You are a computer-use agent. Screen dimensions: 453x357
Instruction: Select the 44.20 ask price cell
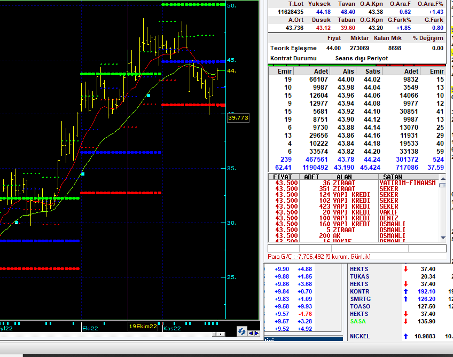(x=372, y=152)
